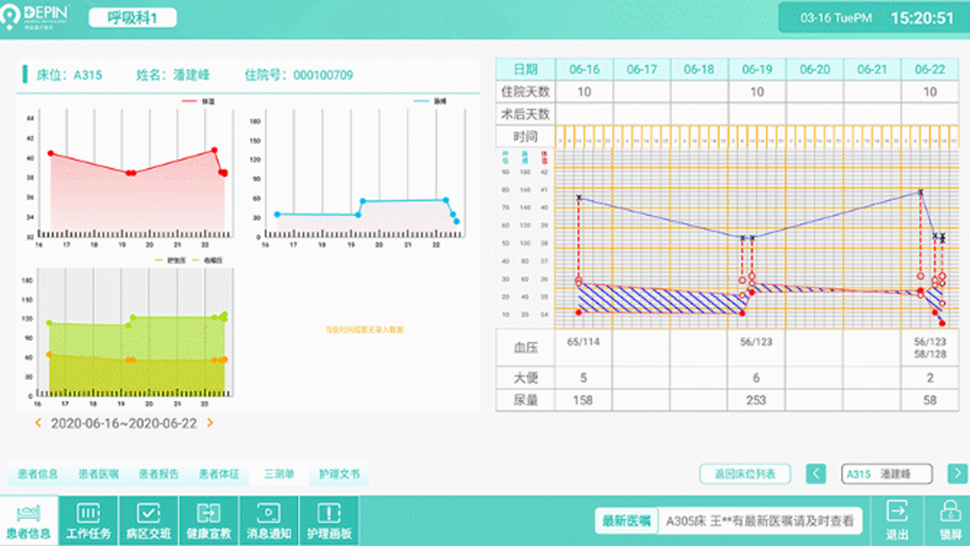The image size is (970, 546).
Task: Open the 消息通知 module
Action: 269,521
